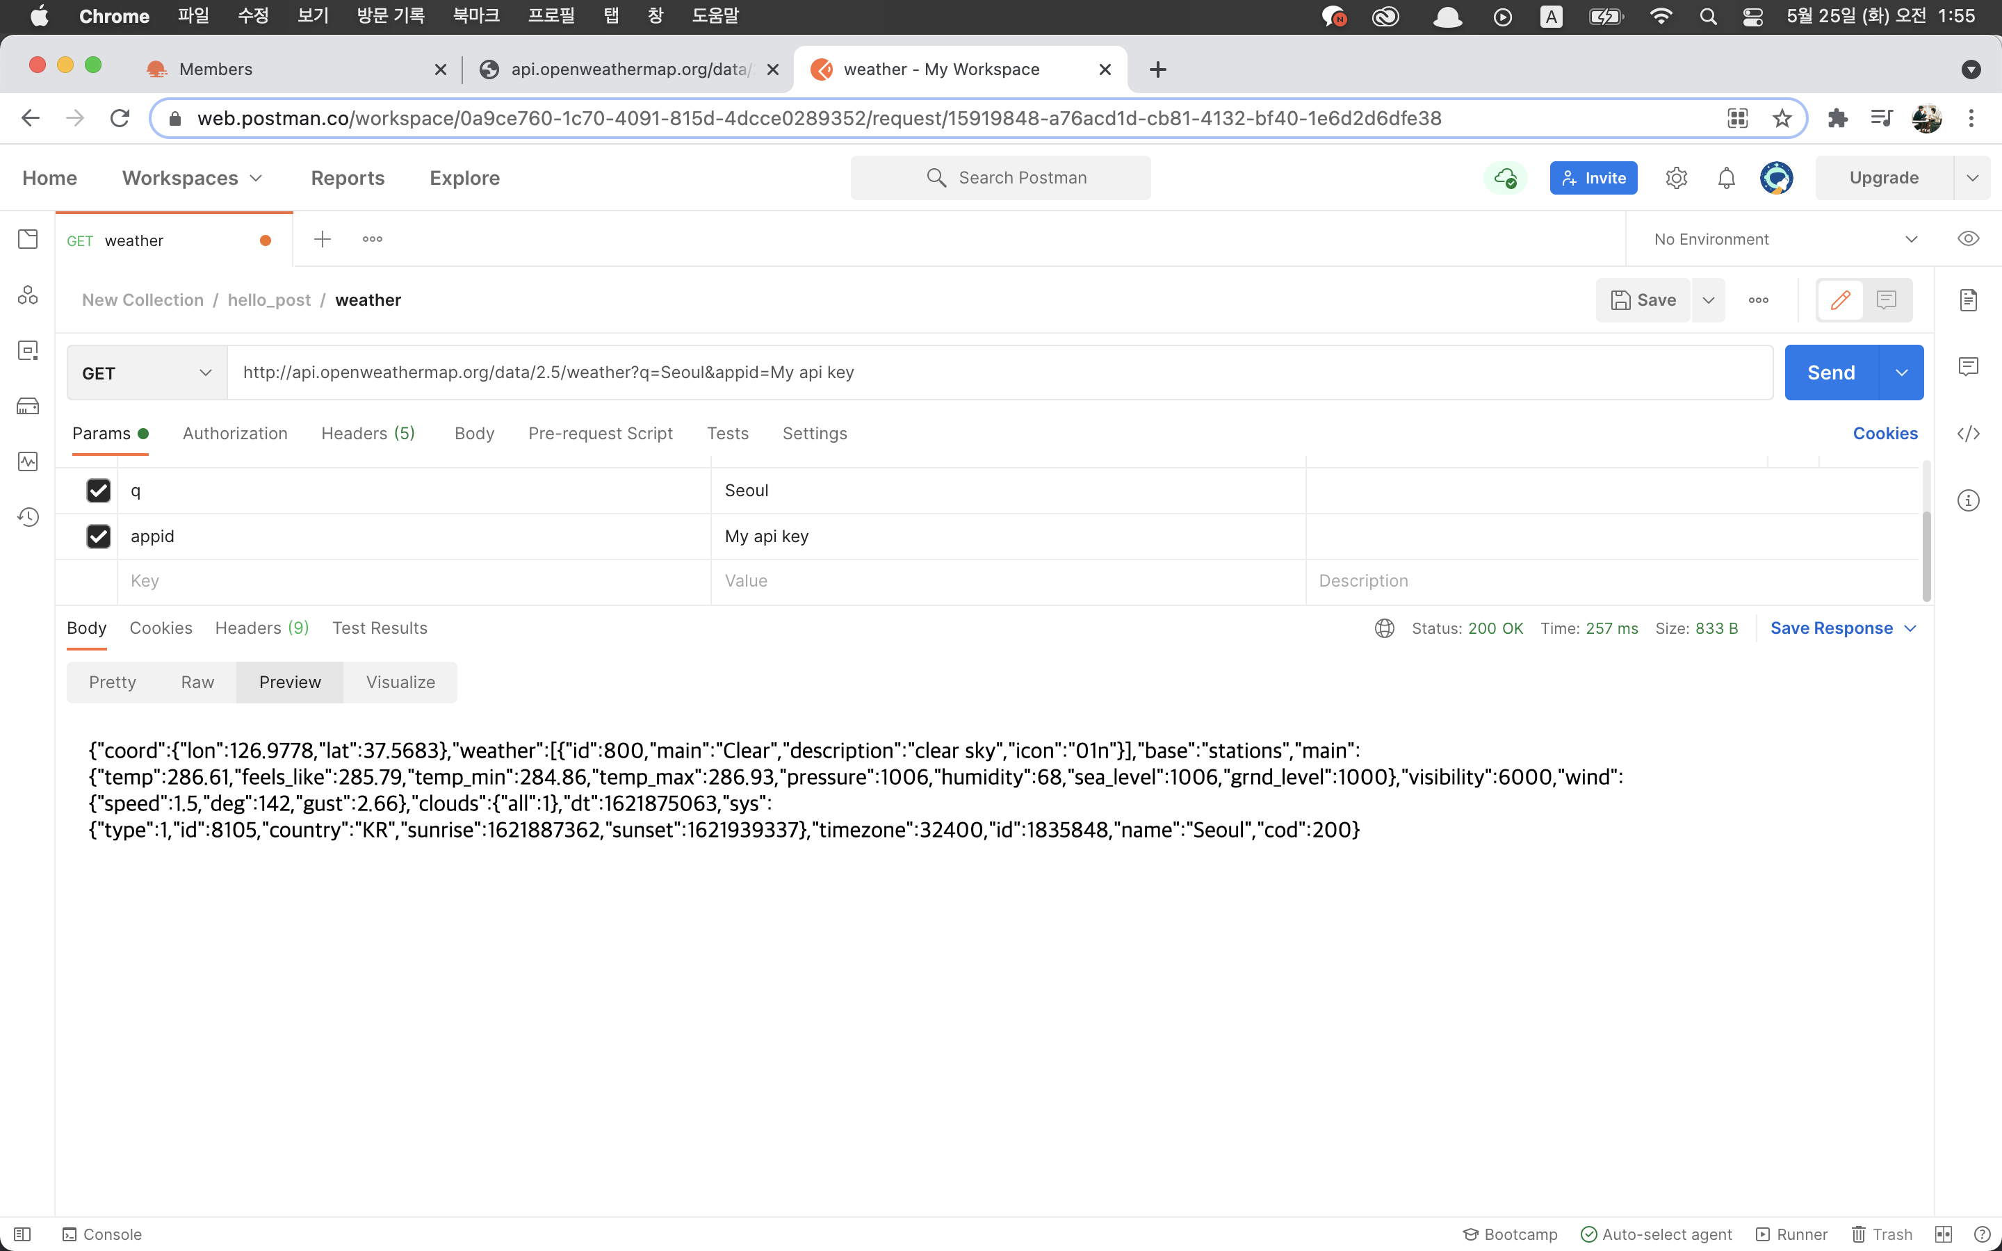The width and height of the screenshot is (2002, 1251).
Task: Open the request documentation icon
Action: 1968,300
